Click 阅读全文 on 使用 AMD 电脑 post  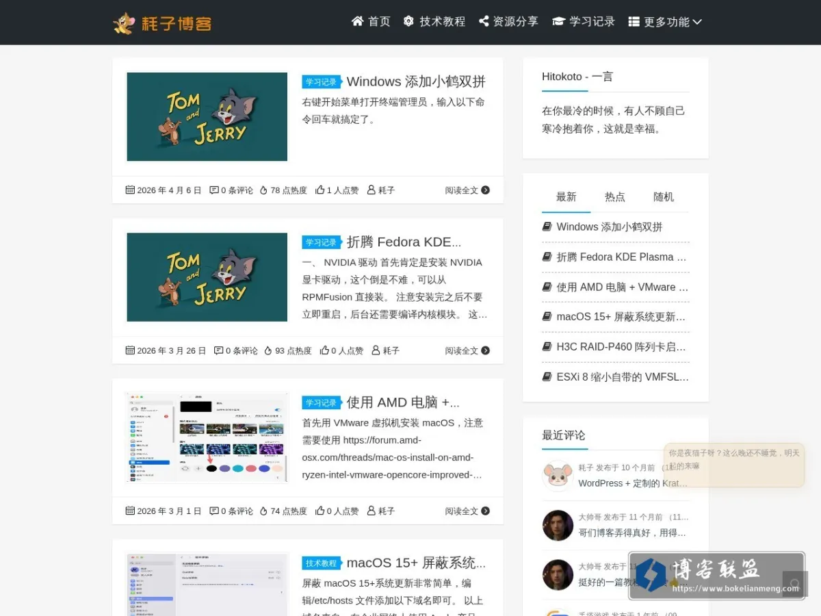point(467,511)
